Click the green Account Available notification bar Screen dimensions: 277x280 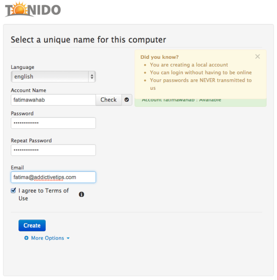tap(201, 102)
